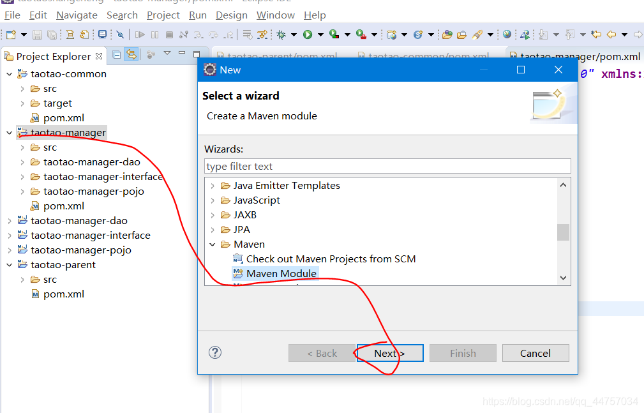Click the Run External Tools toolbox icon
644x413 pixels.
(x=361, y=34)
